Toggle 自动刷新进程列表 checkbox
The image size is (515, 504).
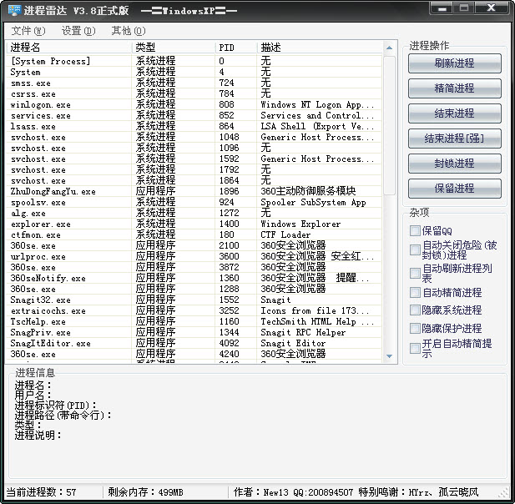tap(415, 273)
